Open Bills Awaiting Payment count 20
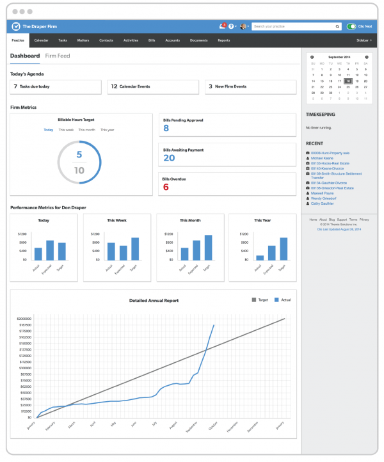 coord(169,158)
